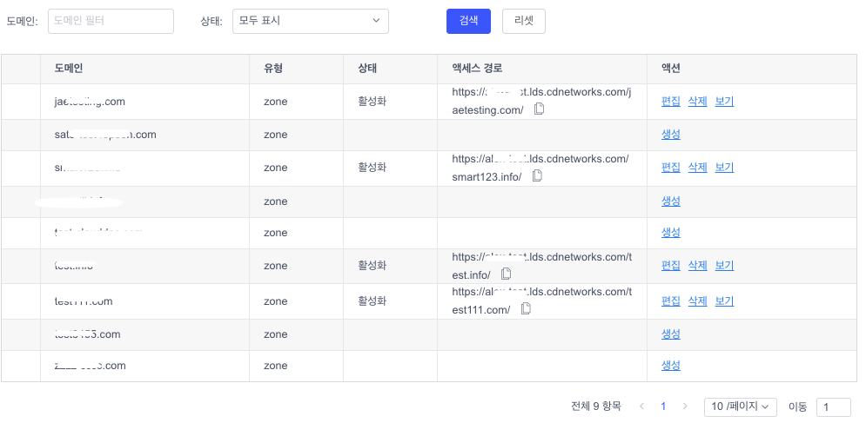Click 생성 in the last table row
This screenshot has height=423, width=866.
(671, 366)
